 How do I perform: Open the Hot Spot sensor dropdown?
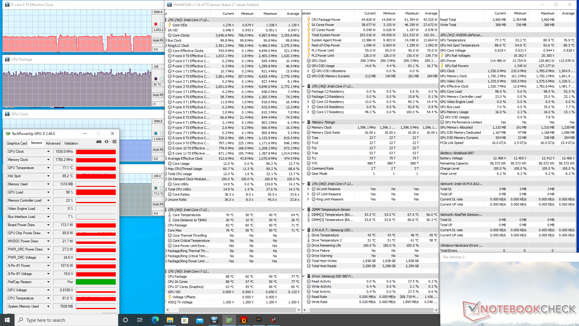click(48, 176)
